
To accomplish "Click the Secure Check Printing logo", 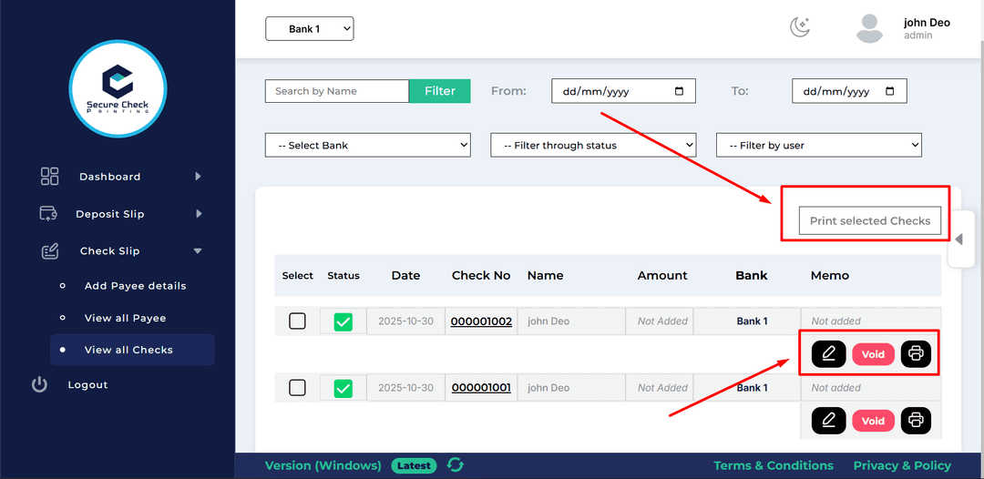I will click(118, 88).
